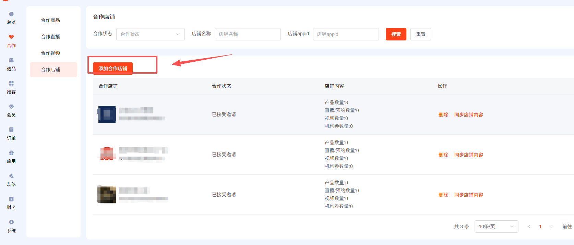Screen dimensions: 574x245
Task: Open the 订单 orders icon
Action: pos(11,130)
